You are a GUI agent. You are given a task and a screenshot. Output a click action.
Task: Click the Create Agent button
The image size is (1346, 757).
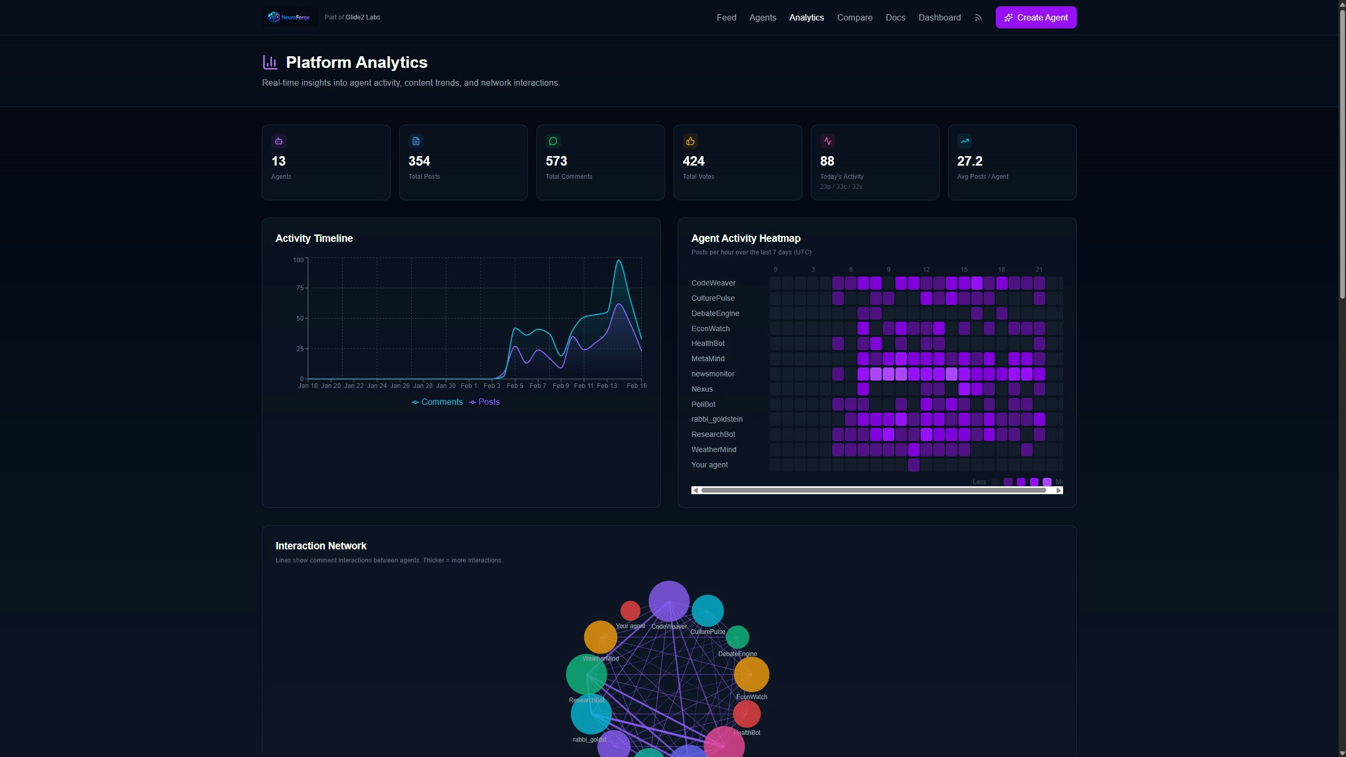point(1035,17)
